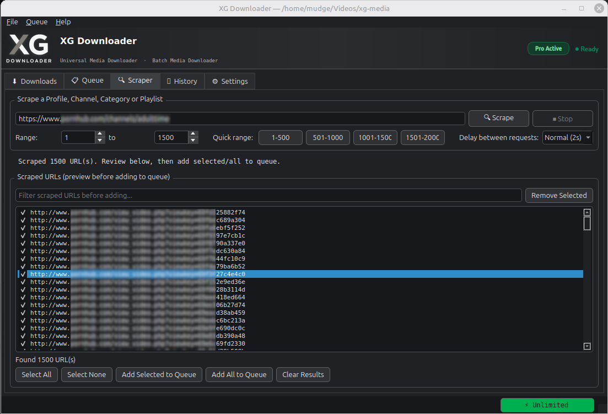Select the URL row ending e690dc0c
The width and height of the screenshot is (608, 414).
pyautogui.click(x=300, y=329)
